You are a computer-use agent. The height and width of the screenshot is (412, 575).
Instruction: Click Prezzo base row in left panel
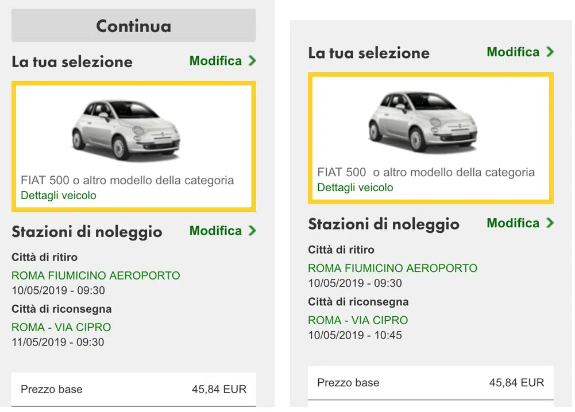[x=133, y=389]
